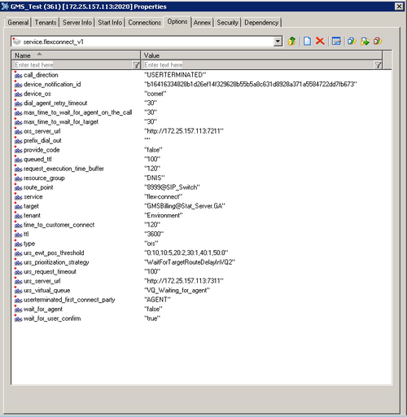Create a new option with blank page icon
The width and height of the screenshot is (407, 417).
coord(307,42)
